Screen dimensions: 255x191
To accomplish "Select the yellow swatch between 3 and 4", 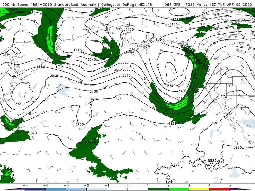I will (199, 189).
